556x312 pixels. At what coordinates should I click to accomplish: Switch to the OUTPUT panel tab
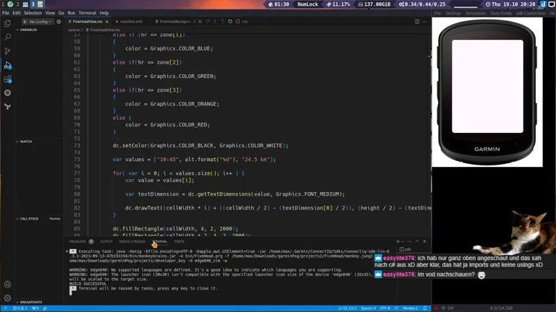point(106,241)
